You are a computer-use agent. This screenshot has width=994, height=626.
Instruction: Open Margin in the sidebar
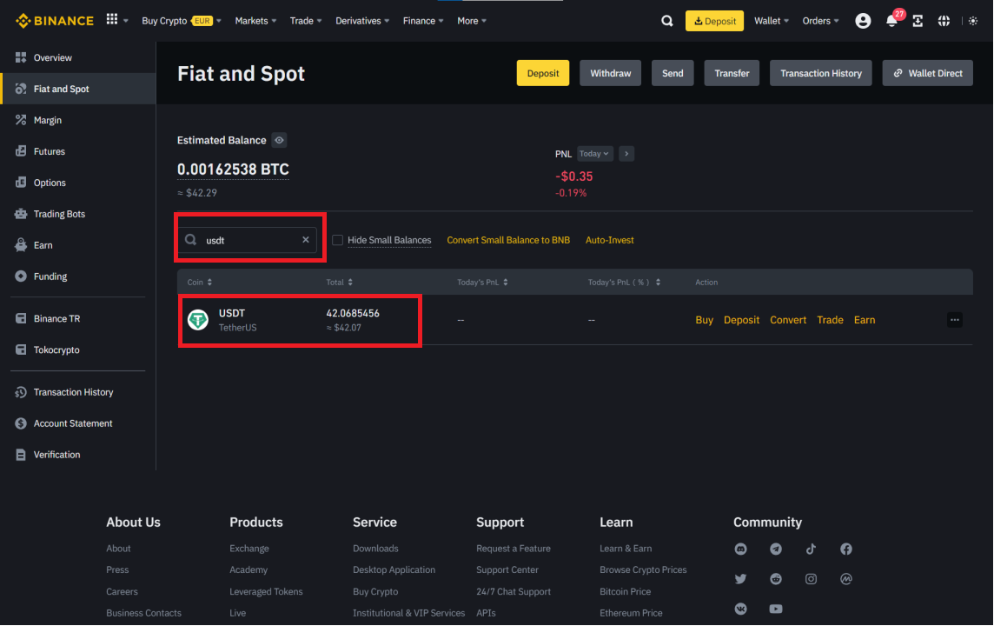click(78, 120)
